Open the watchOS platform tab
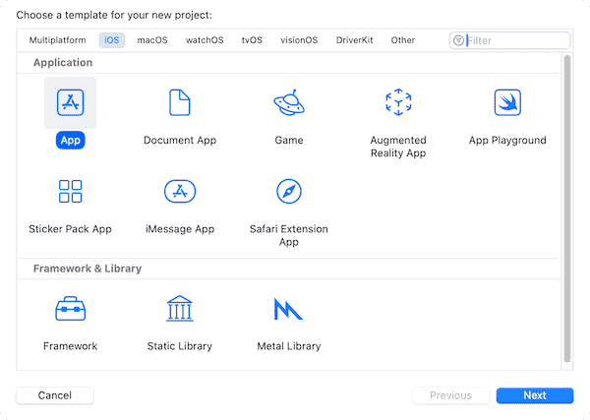590x420 pixels. 205,40
